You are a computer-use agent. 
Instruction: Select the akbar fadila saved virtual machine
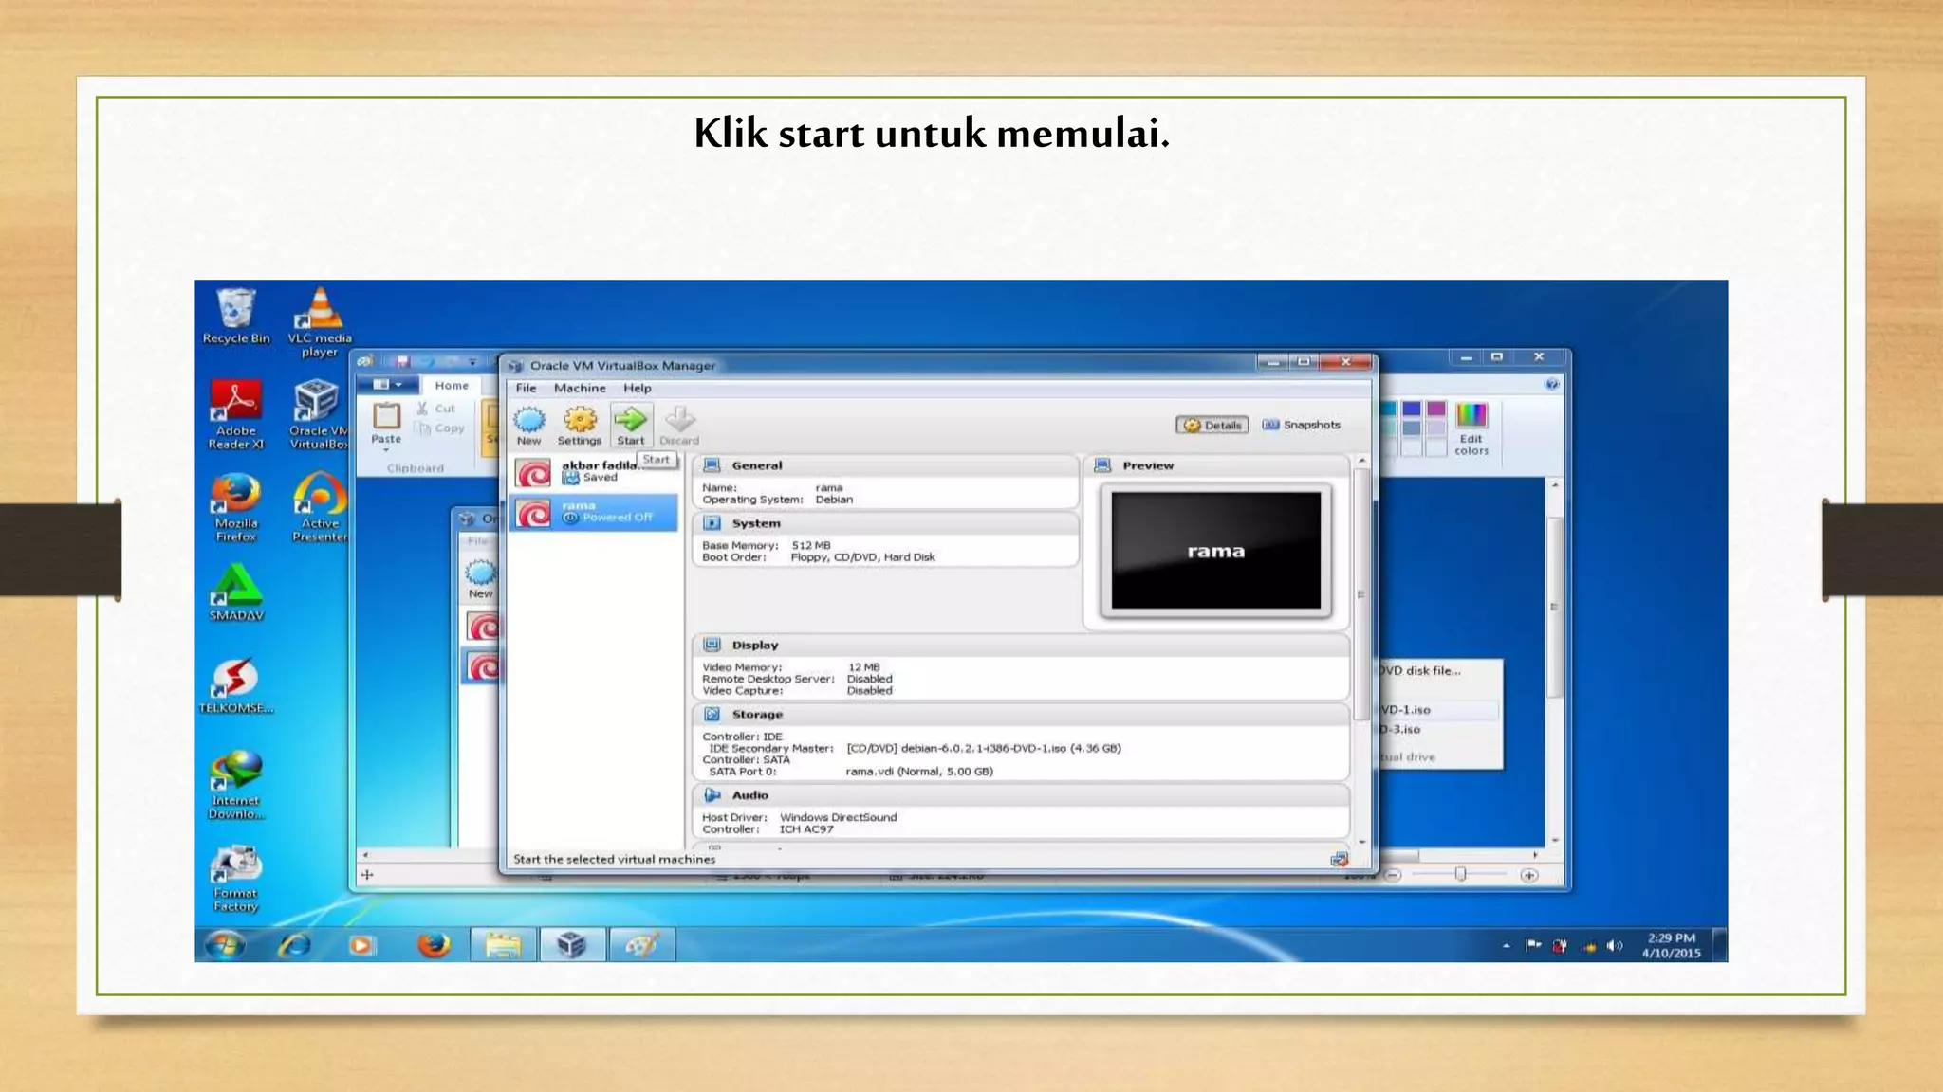click(x=594, y=472)
